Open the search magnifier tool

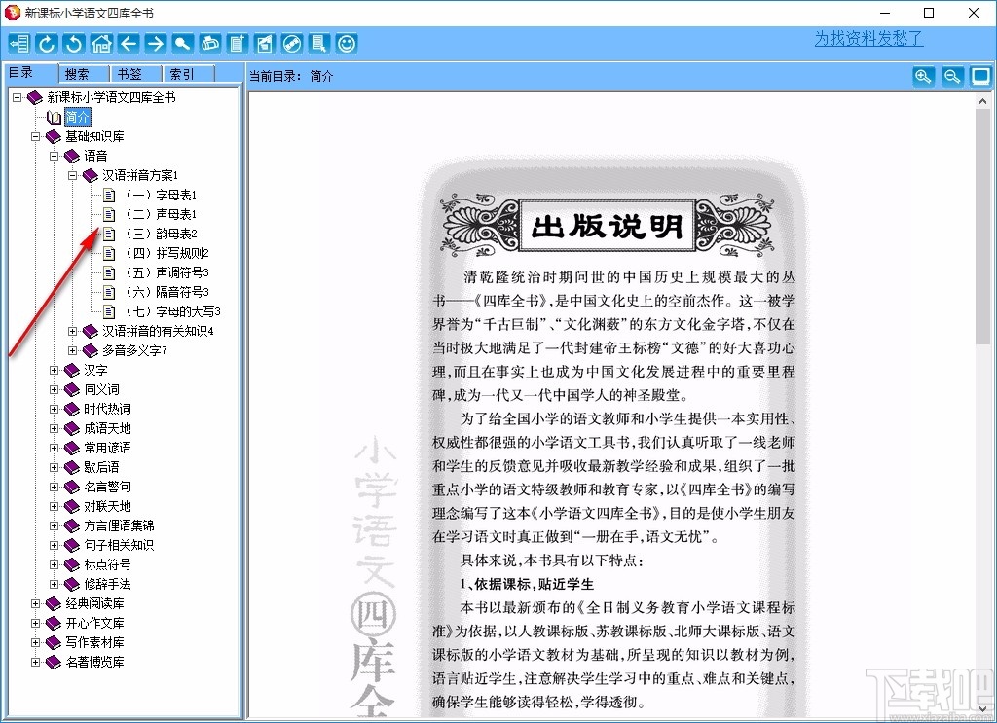pos(184,43)
